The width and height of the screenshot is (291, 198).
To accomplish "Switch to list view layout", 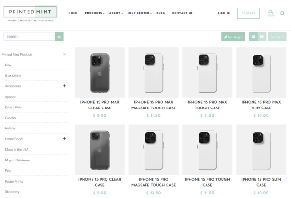I will tap(262, 36).
